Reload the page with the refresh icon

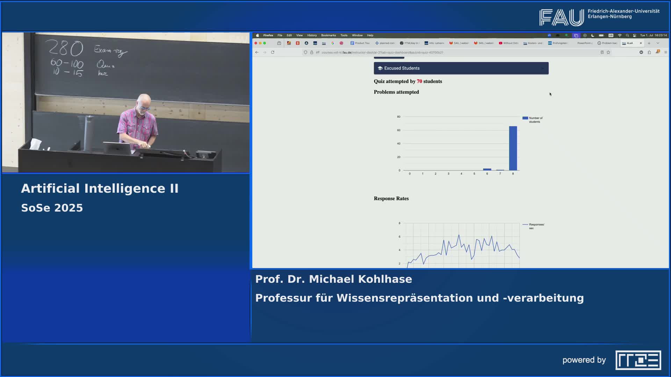point(273,52)
